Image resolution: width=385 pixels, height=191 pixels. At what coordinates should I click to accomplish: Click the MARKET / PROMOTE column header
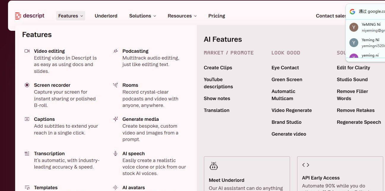229,53
